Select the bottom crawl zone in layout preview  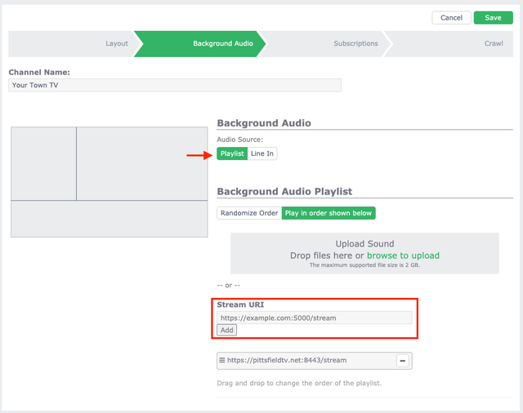pyautogui.click(x=109, y=219)
